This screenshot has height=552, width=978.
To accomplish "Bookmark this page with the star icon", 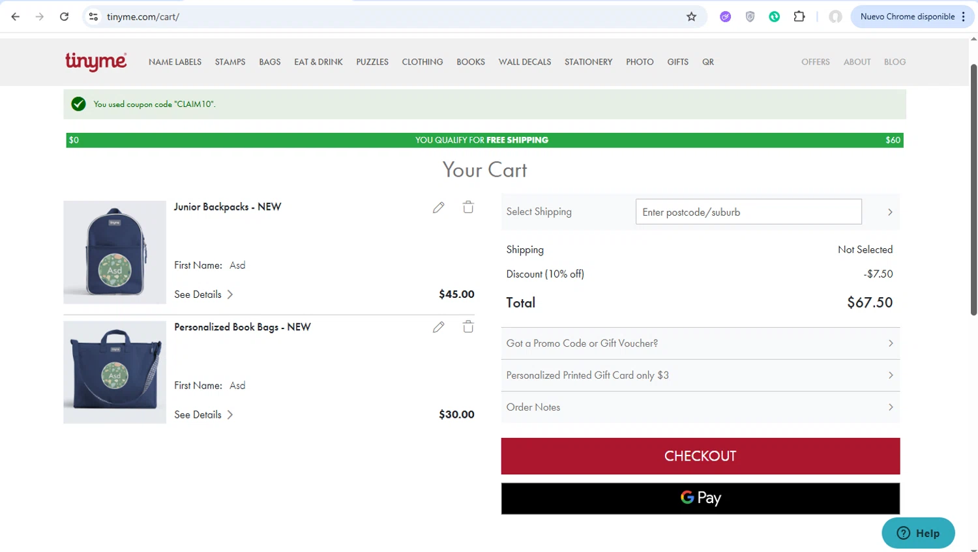I will click(x=692, y=17).
